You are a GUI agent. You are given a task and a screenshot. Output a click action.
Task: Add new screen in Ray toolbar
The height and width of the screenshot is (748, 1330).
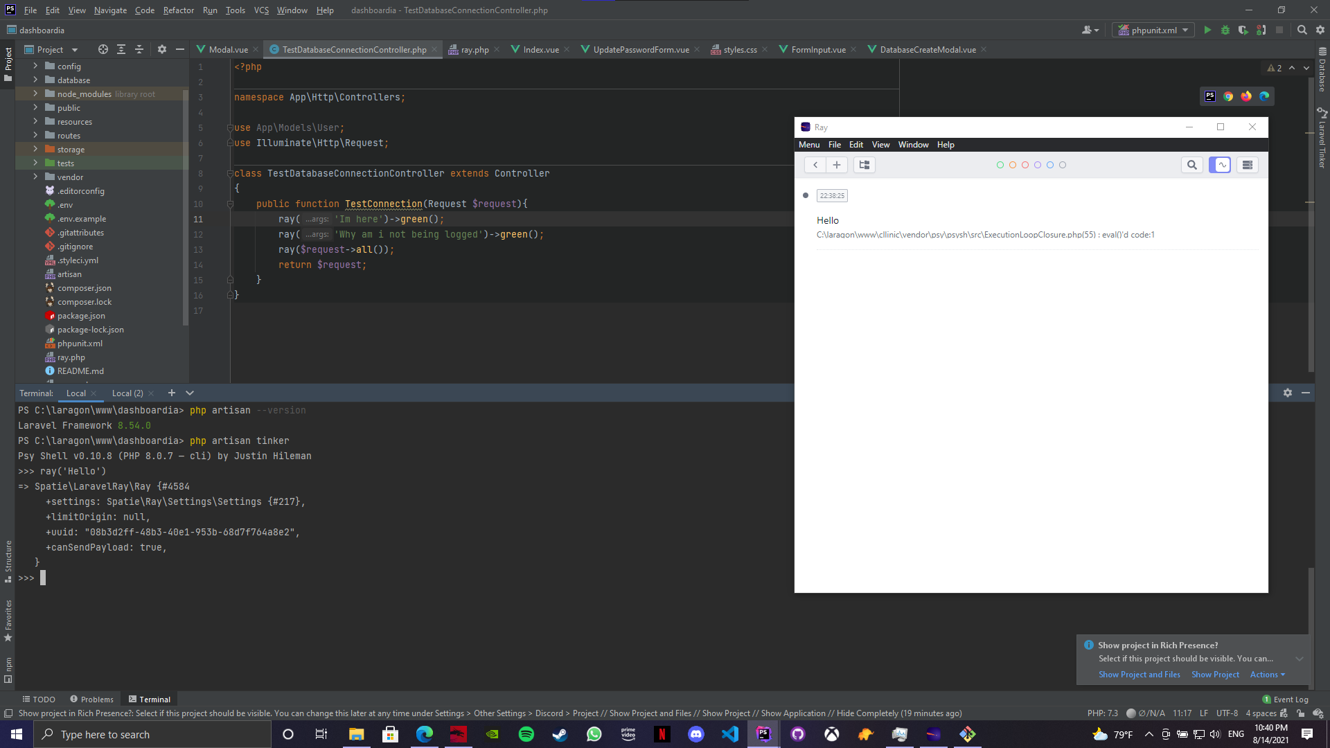coord(837,165)
